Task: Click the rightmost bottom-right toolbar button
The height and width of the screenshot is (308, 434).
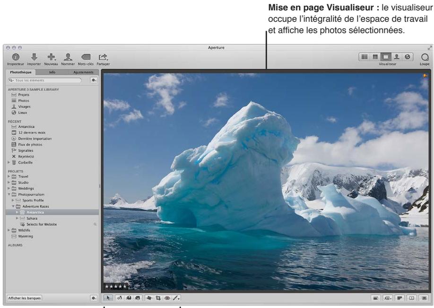Action: tap(424, 298)
